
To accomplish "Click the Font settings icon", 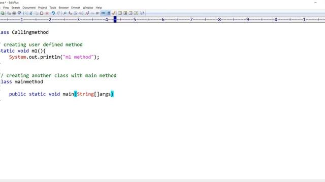I will (x=87, y=13).
